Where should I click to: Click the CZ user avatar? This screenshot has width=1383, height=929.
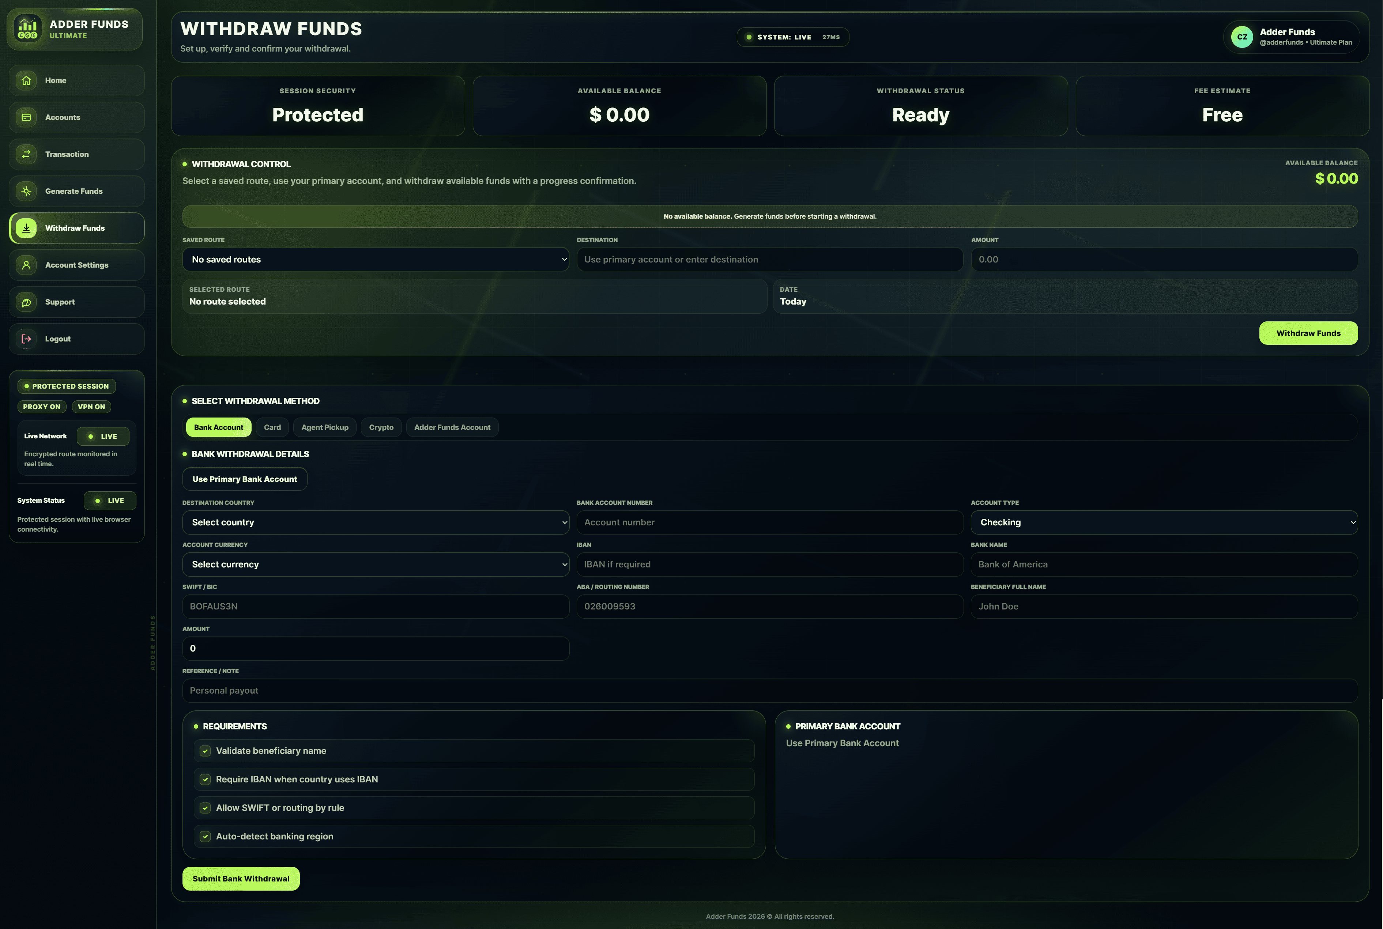[x=1242, y=37]
